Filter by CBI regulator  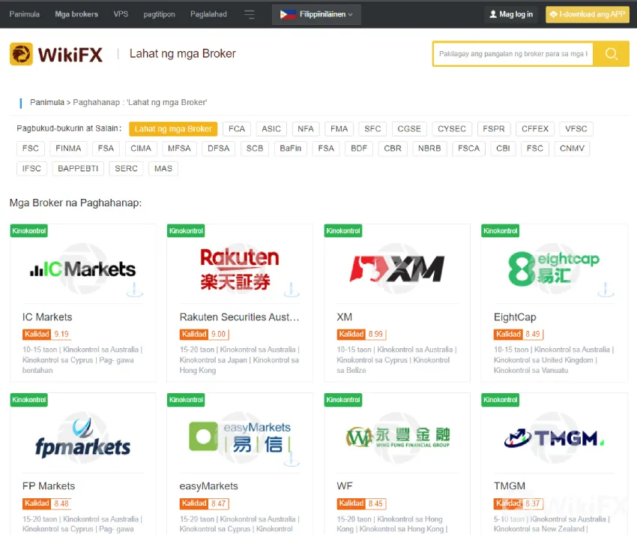coord(503,149)
